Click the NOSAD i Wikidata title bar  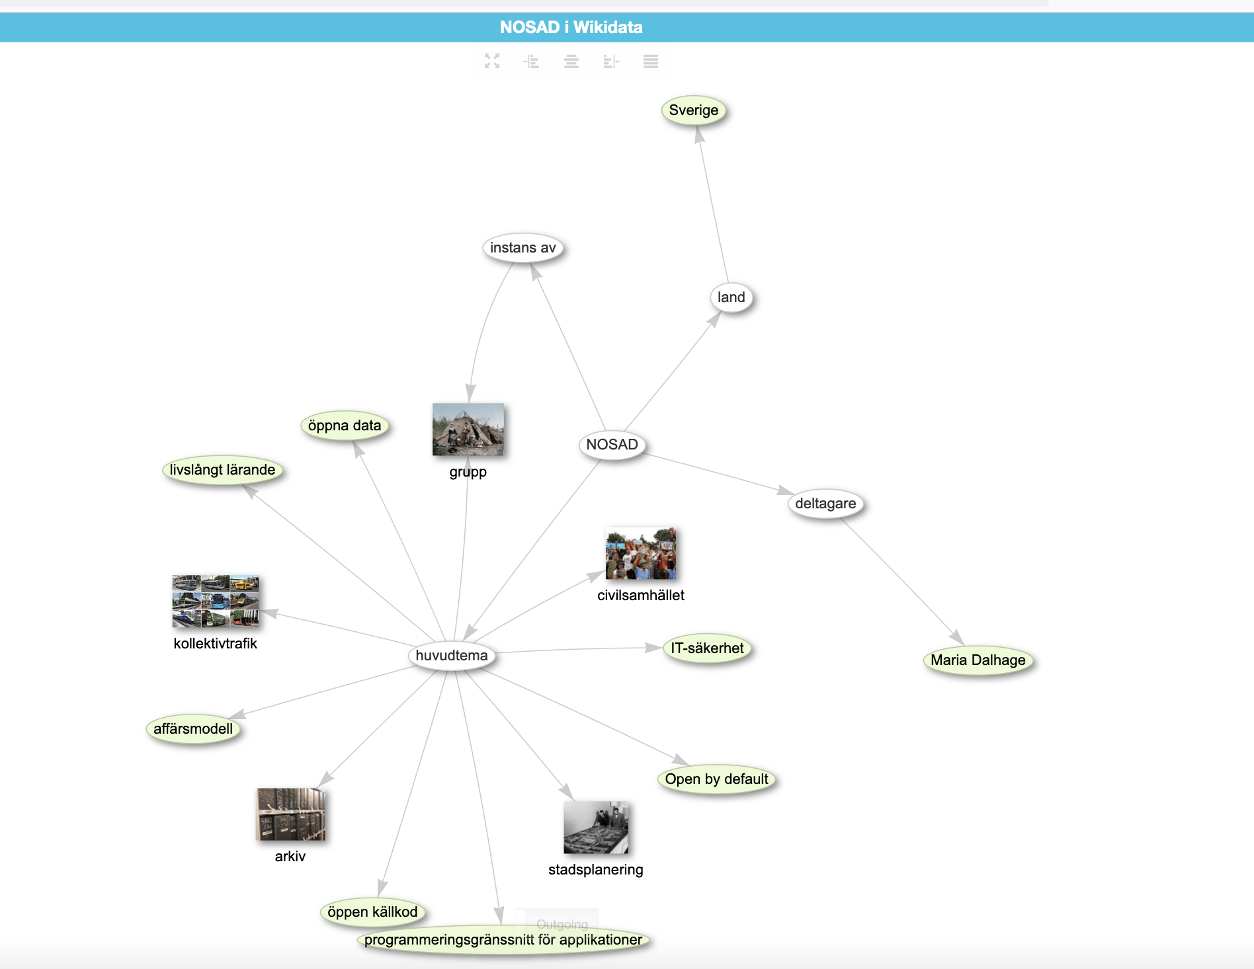(571, 27)
